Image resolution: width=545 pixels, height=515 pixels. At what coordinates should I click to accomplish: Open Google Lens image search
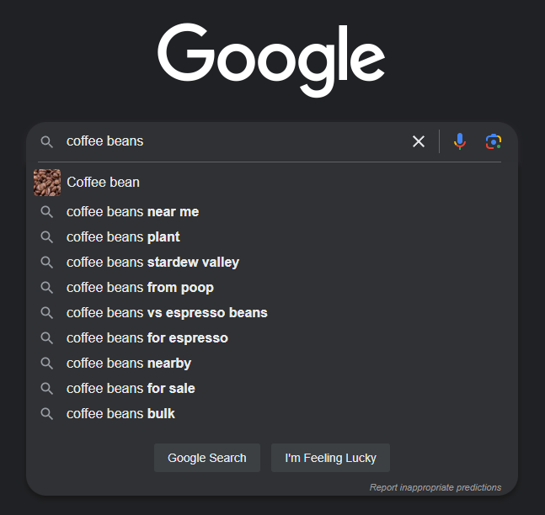(494, 141)
